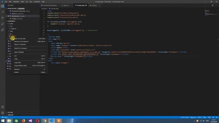Open File Explorer from the taskbar
The height and width of the screenshot is (123, 219).
tap(9, 121)
